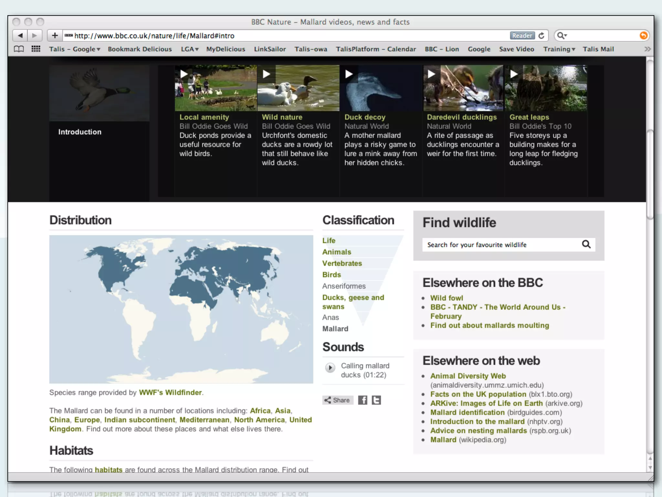Open the reading list book icon
The width and height of the screenshot is (662, 497).
click(19, 49)
